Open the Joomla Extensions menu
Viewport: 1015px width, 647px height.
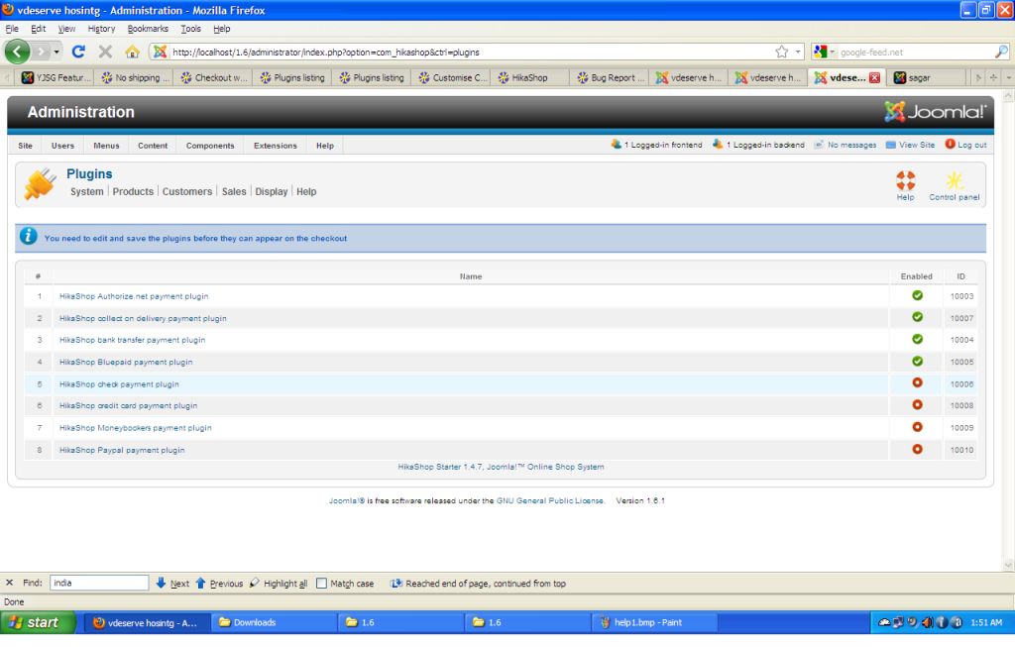point(276,146)
